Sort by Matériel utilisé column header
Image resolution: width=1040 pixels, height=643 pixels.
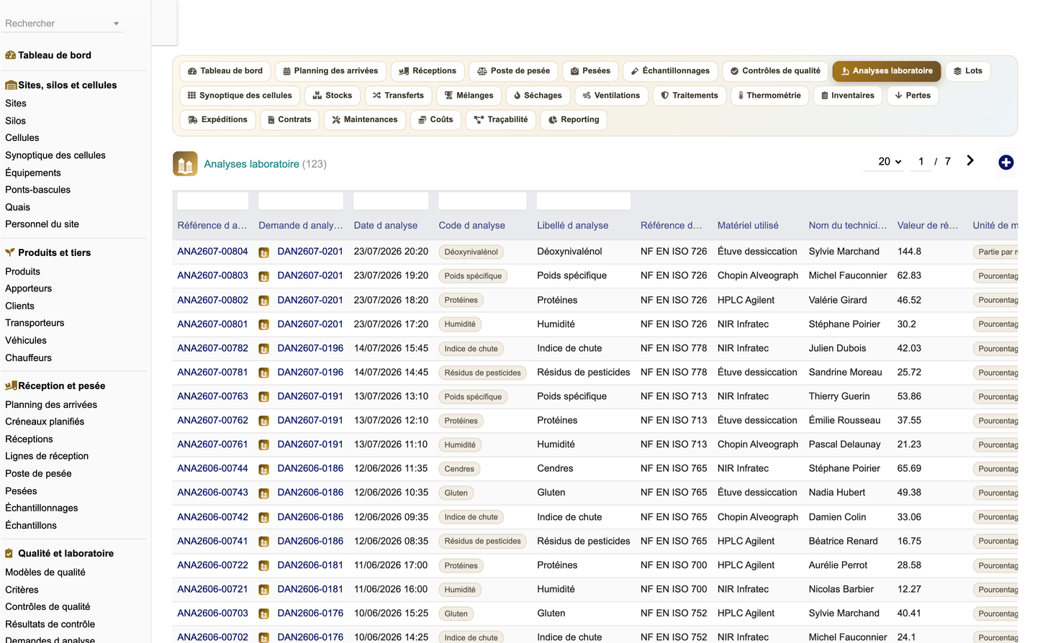point(748,225)
